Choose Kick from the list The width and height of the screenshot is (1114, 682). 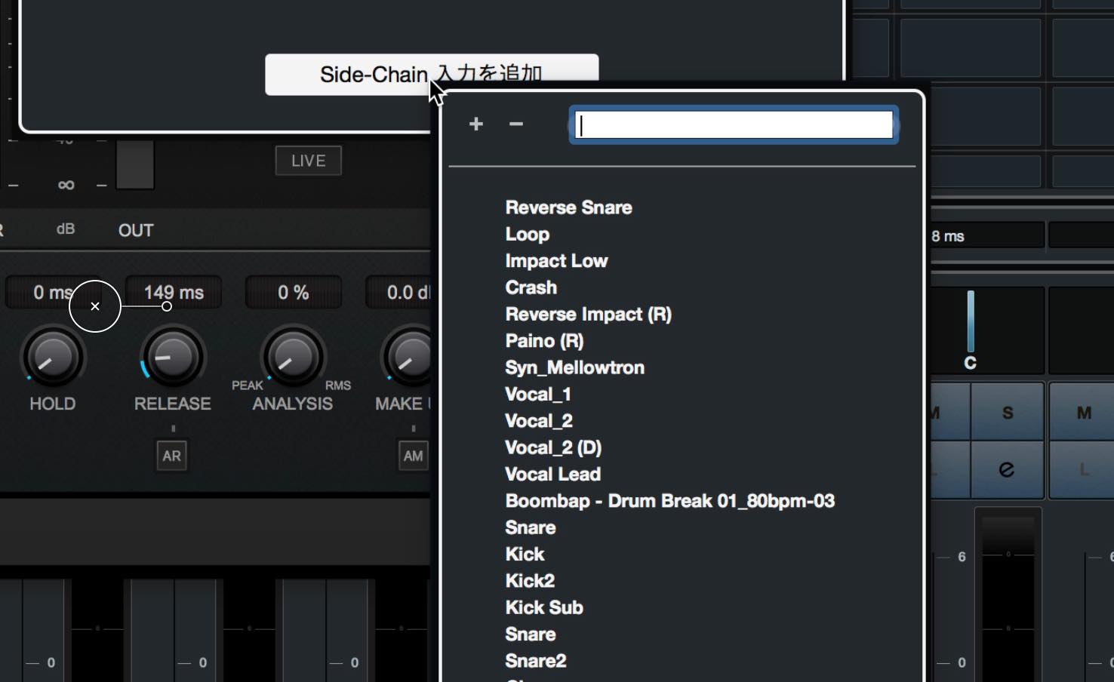point(525,555)
